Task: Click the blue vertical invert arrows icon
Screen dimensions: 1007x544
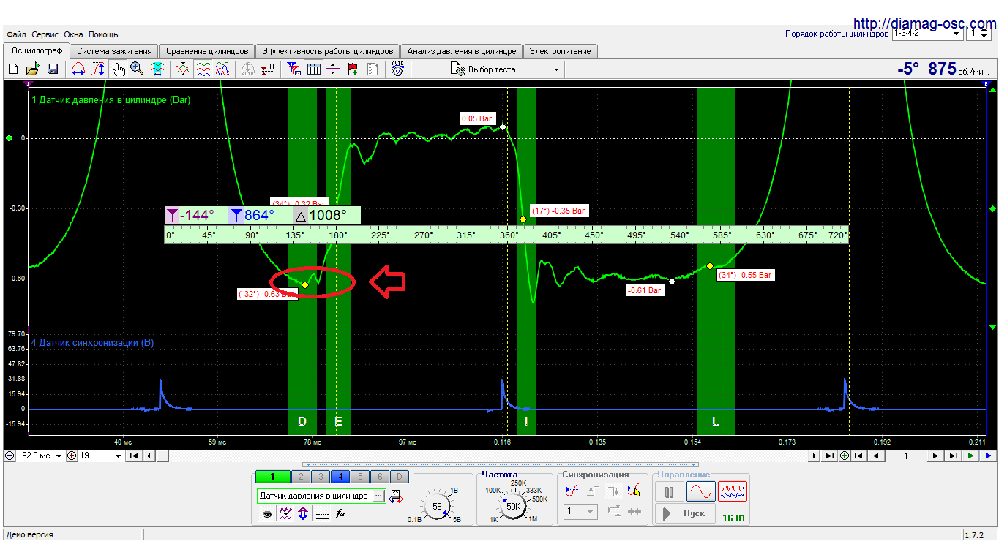Action: click(x=302, y=513)
